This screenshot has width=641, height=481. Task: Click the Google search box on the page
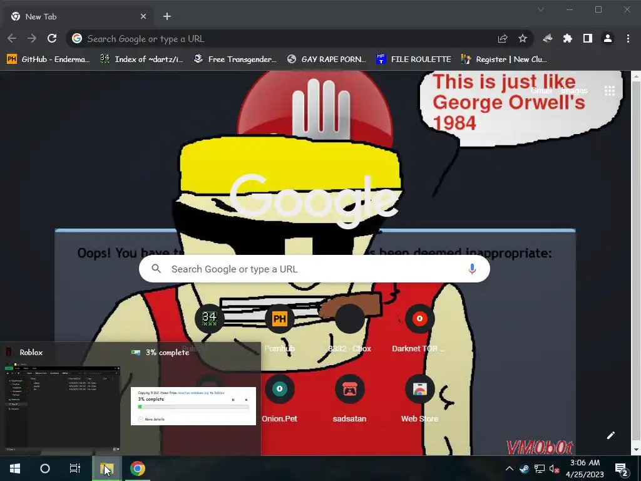[x=314, y=269]
